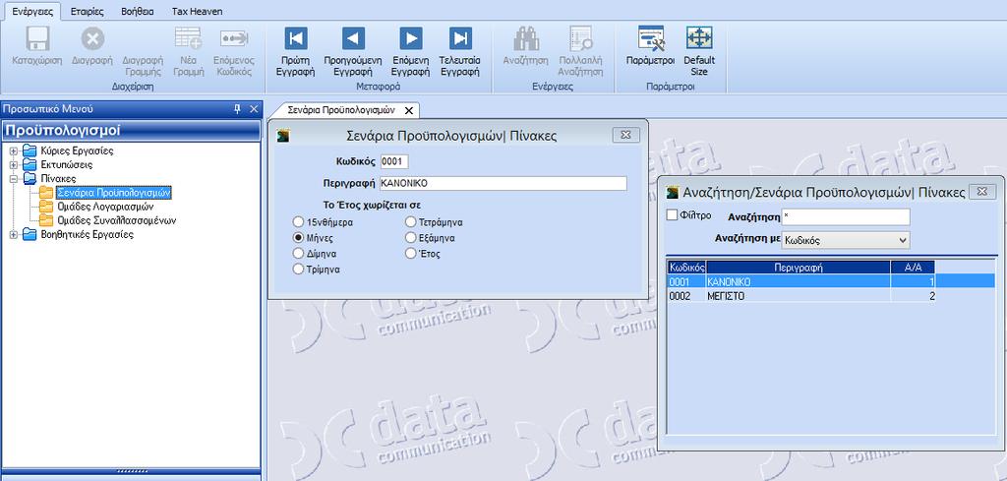Select Σενάρια Προϋπολογισμών in the tree

point(113,193)
